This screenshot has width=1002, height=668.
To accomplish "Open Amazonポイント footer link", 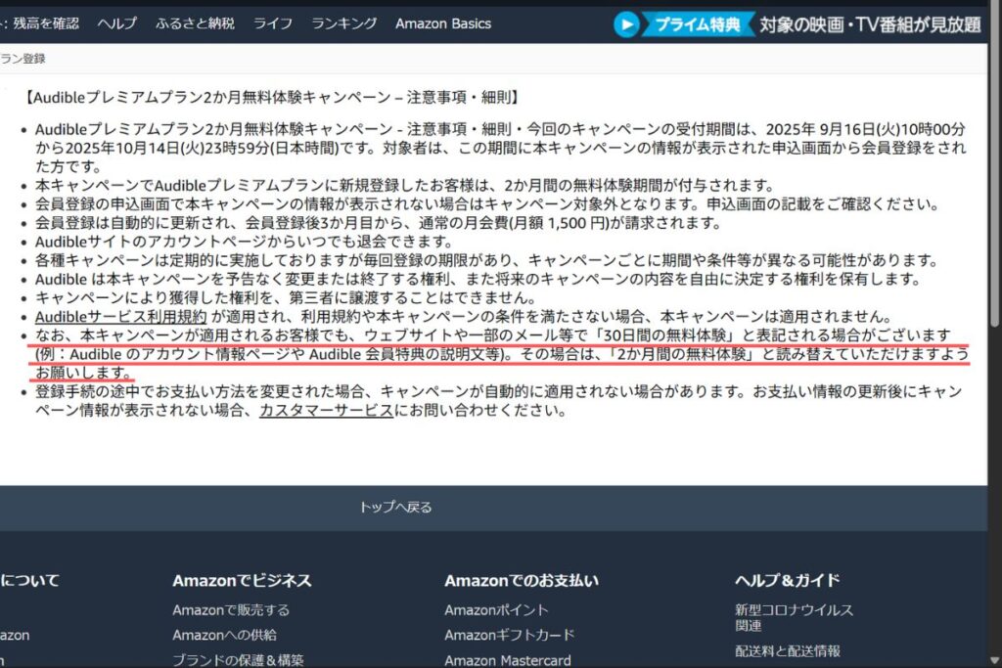I will coord(496,610).
